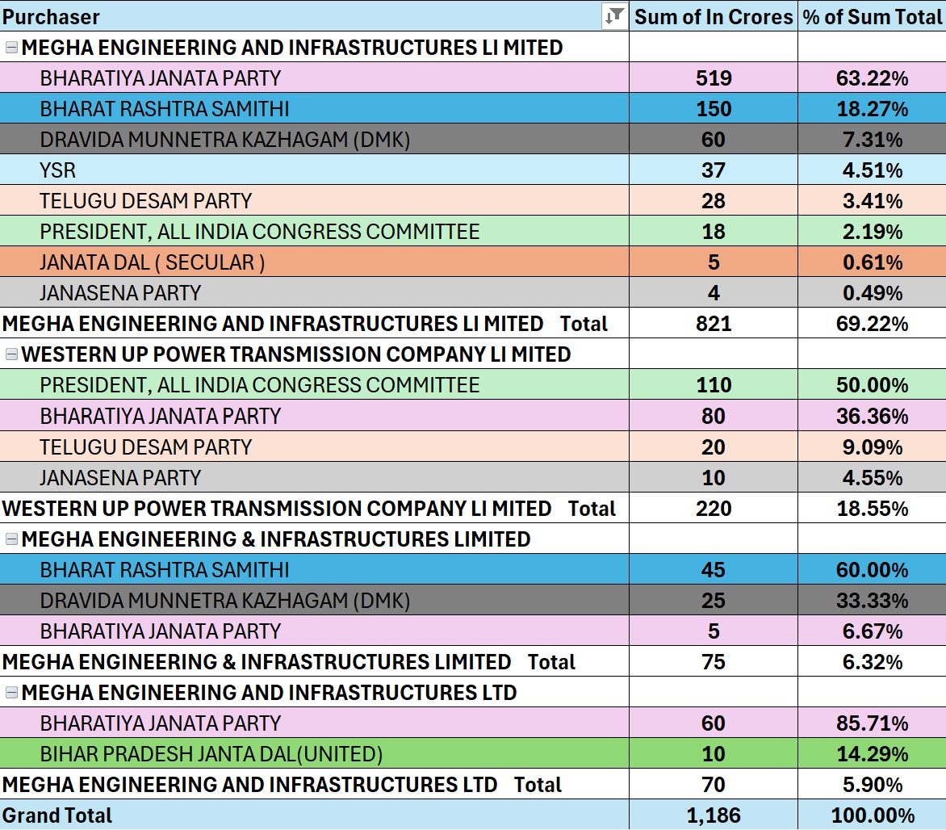
Task: Click the 36.36% cell
Action: tap(872, 416)
